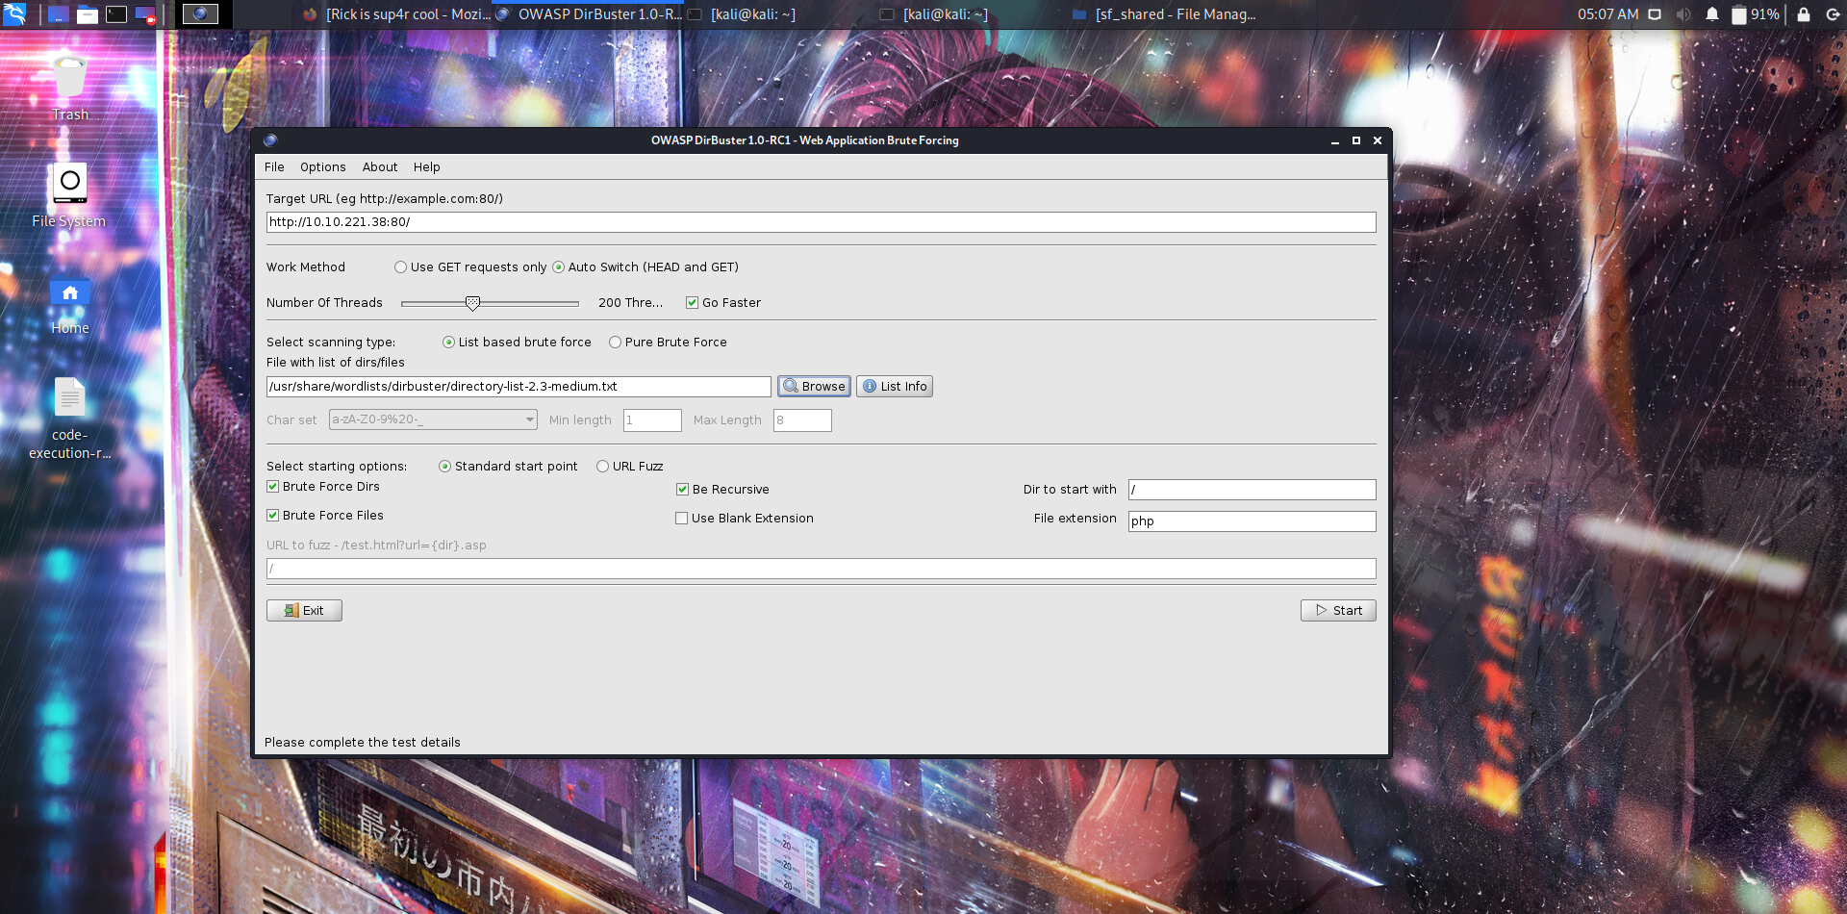Click the 200 Thre... thread count label
Viewport: 1847px width, 914px height.
pos(630,303)
